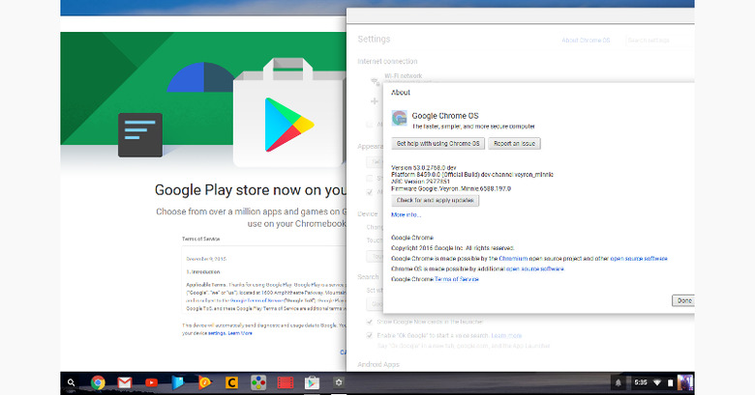Viewport: 755px width, 395px height.
Task: Click the 'About Chrome OS' link in Settings header
Action: tap(587, 40)
